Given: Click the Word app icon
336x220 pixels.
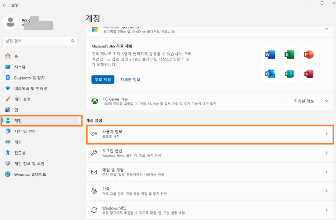Looking at the screenshot, I should 270,55.
